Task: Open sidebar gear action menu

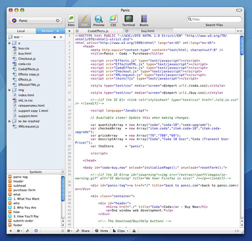Action: point(19,231)
